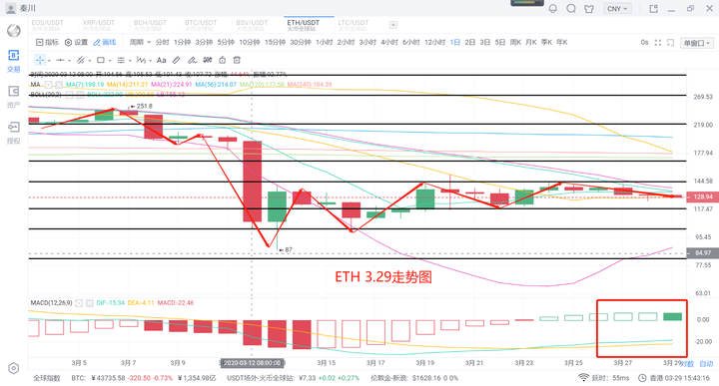Open the 单窗口 window layout dropdown
Viewport: 719px width, 386px height.
(x=697, y=43)
